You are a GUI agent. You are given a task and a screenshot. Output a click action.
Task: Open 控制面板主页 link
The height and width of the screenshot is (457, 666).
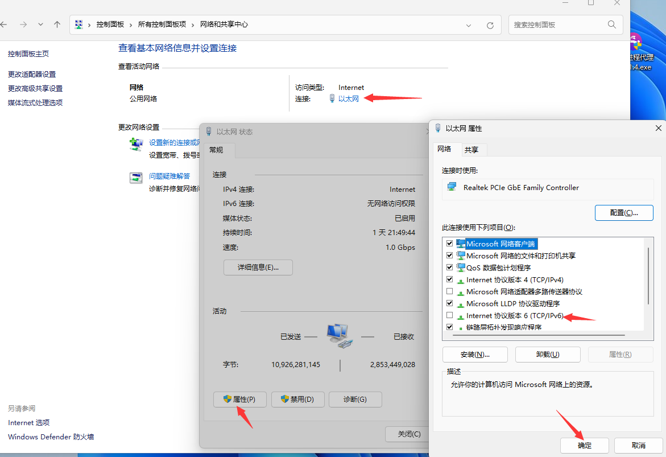(x=28, y=54)
